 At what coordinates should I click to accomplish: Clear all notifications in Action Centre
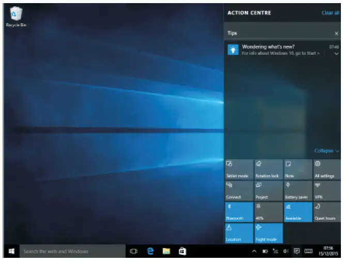330,13
